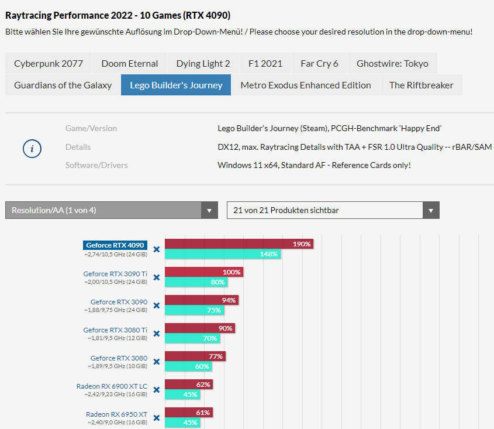Remove Radeon RX 6950 XT with X icon
The height and width of the screenshot is (429, 494).
coord(157,418)
